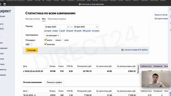This screenshot has width=171, height=96.
Task: Open 'Mail.ru' bookmark in bookmarks bar
Action: click(x=63, y=1)
